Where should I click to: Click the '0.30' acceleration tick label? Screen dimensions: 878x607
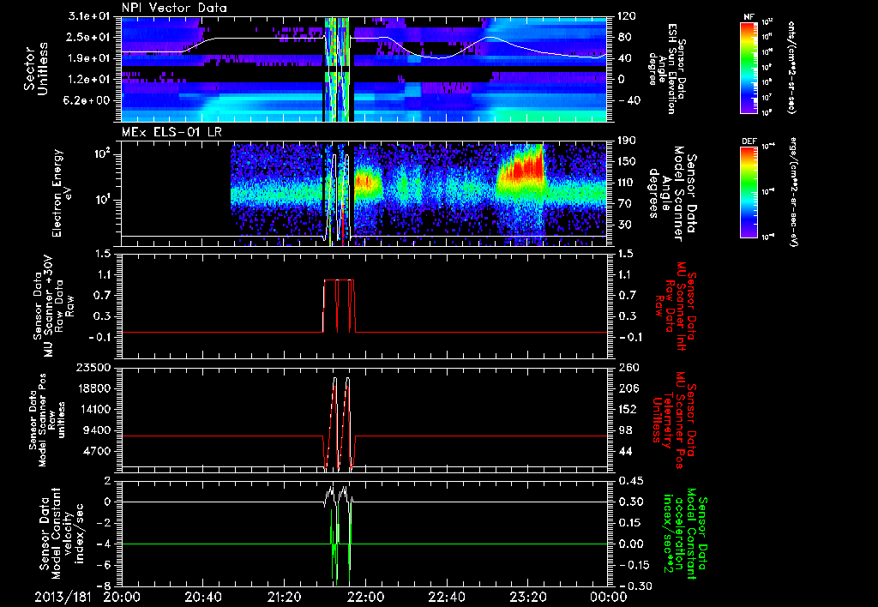pos(630,502)
